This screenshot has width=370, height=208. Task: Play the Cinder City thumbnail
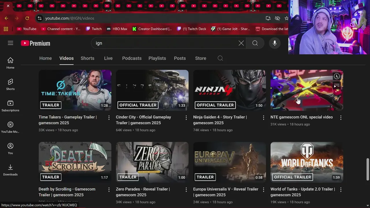click(x=152, y=90)
